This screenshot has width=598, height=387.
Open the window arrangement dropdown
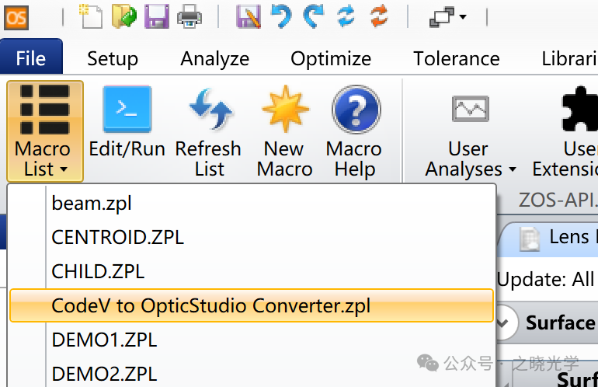pos(448,16)
